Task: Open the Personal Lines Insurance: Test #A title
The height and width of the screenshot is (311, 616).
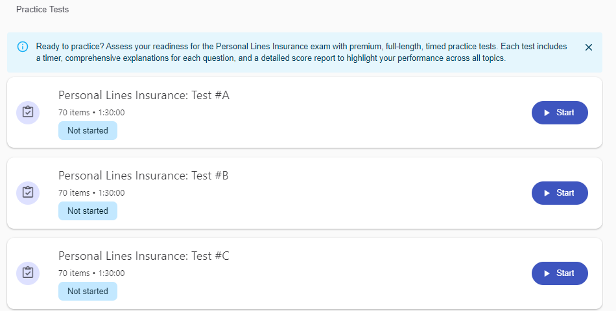Action: [144, 96]
